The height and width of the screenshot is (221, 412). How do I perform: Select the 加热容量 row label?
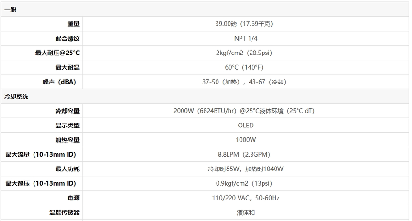(x=67, y=140)
